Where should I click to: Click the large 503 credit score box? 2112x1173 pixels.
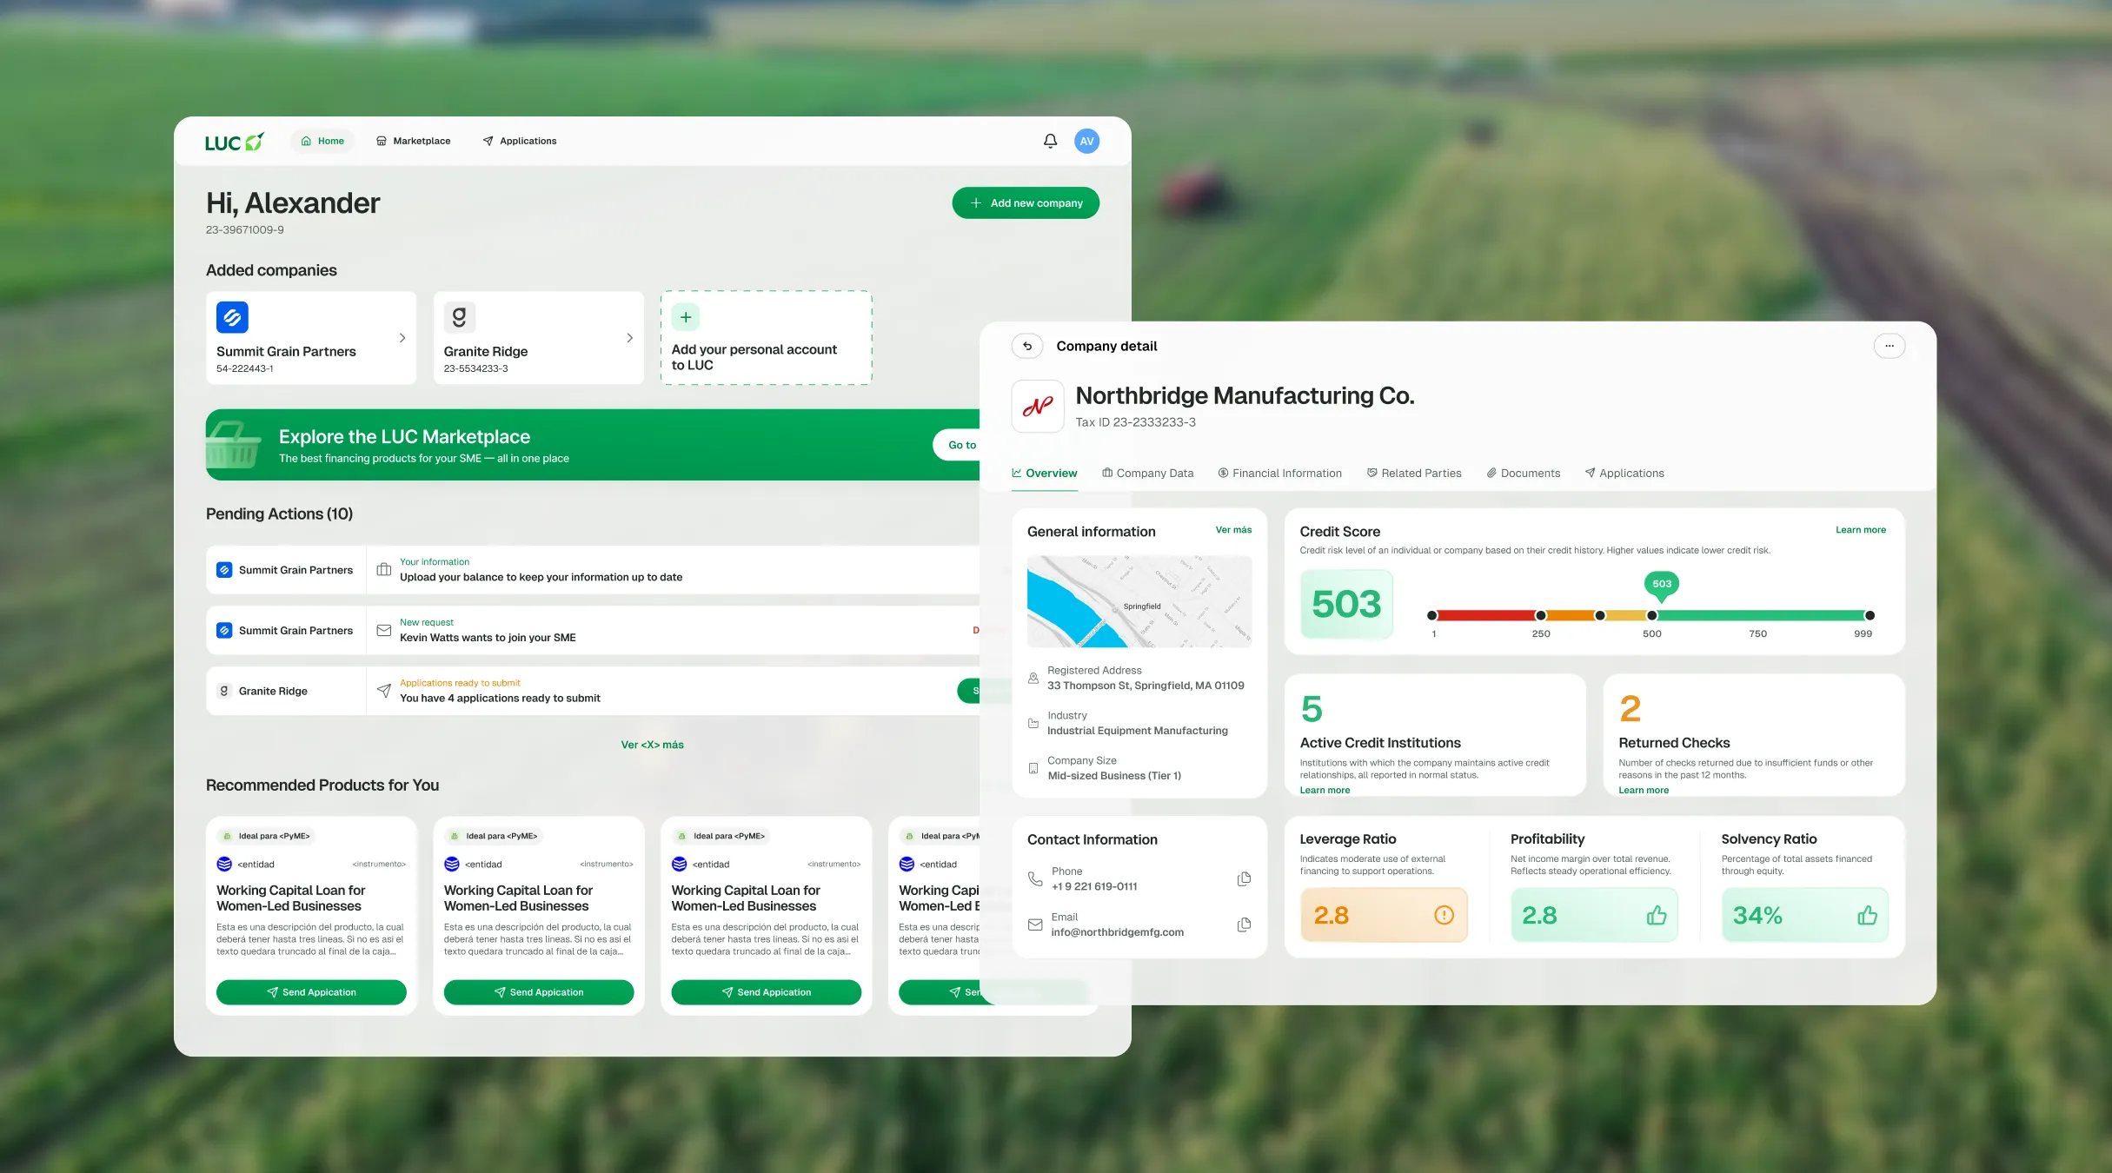(1346, 605)
